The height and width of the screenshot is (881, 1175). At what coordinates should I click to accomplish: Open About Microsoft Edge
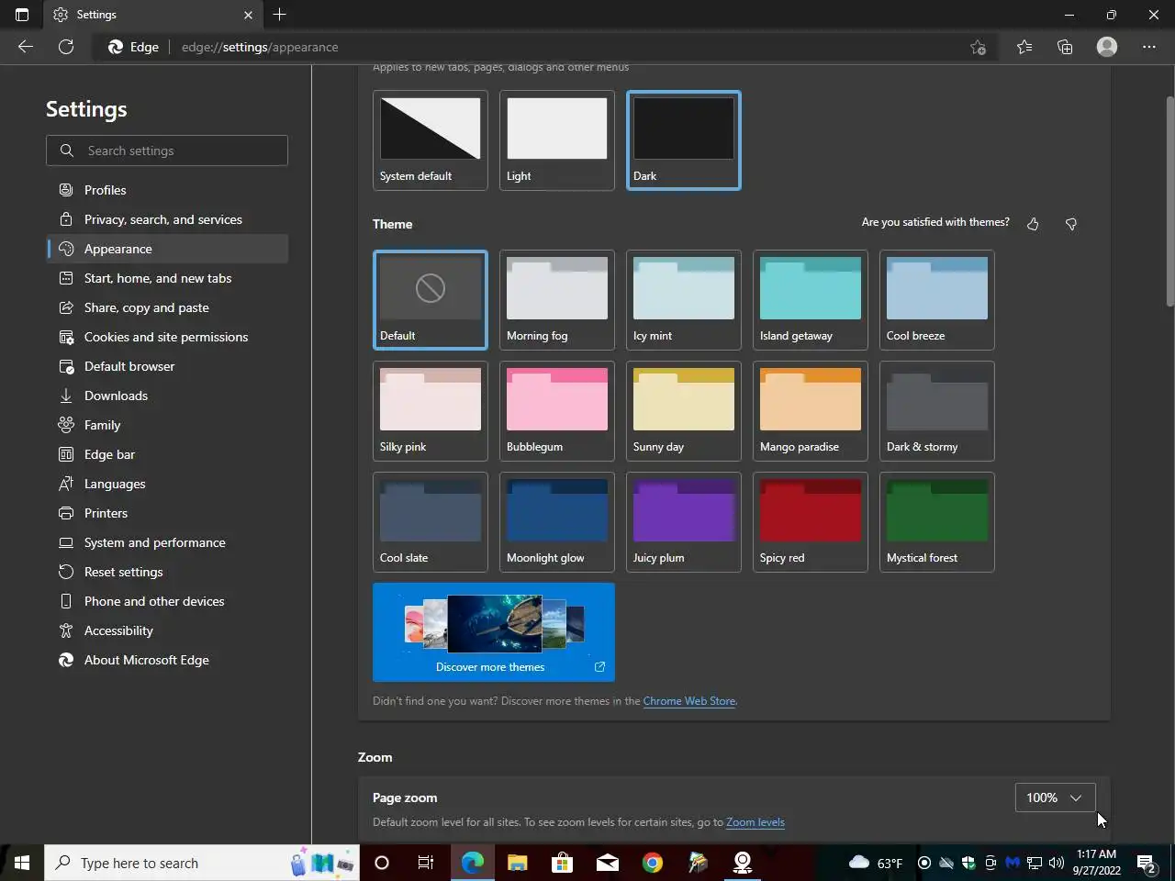167,660
